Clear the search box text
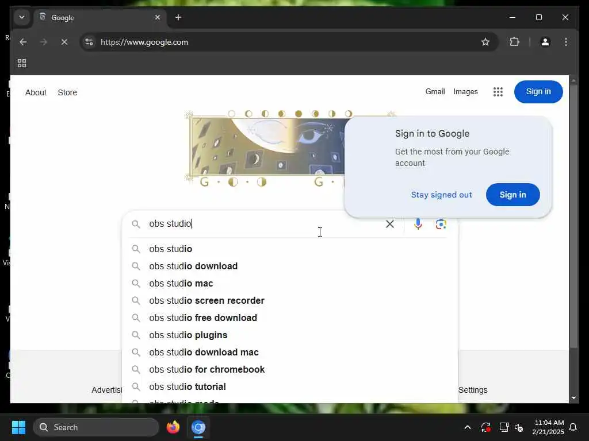Screen dimensions: 589x441 390,224
